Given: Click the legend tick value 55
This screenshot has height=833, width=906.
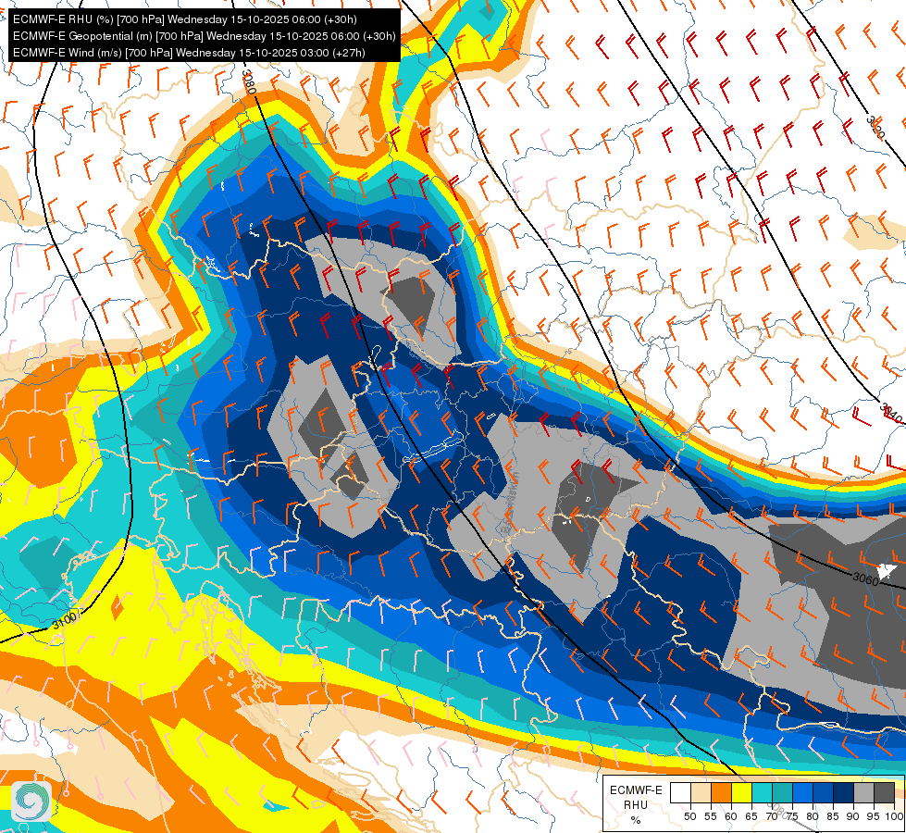Looking at the screenshot, I should pos(711,817).
